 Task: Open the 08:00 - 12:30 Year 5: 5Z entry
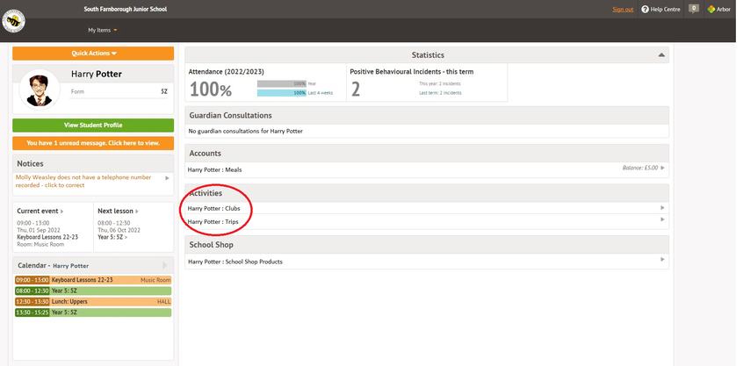(93, 291)
